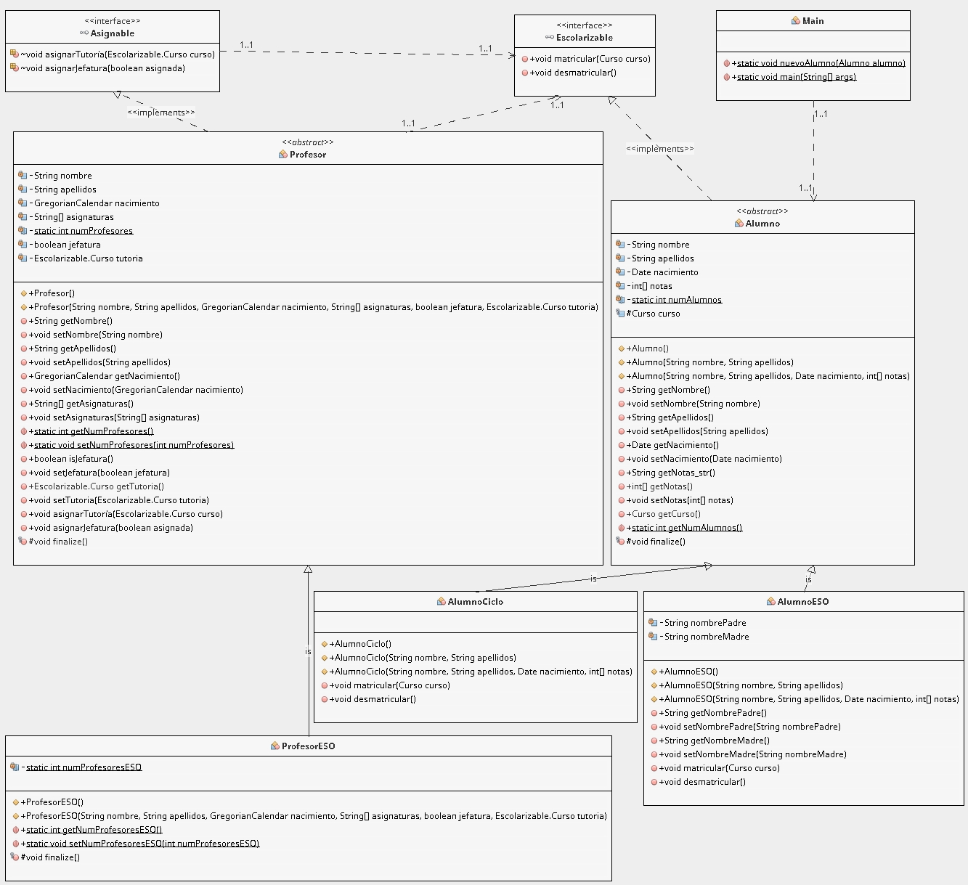Click the class icon beside the Profesor title
Viewport: 968px width, 885px height.
click(283, 155)
